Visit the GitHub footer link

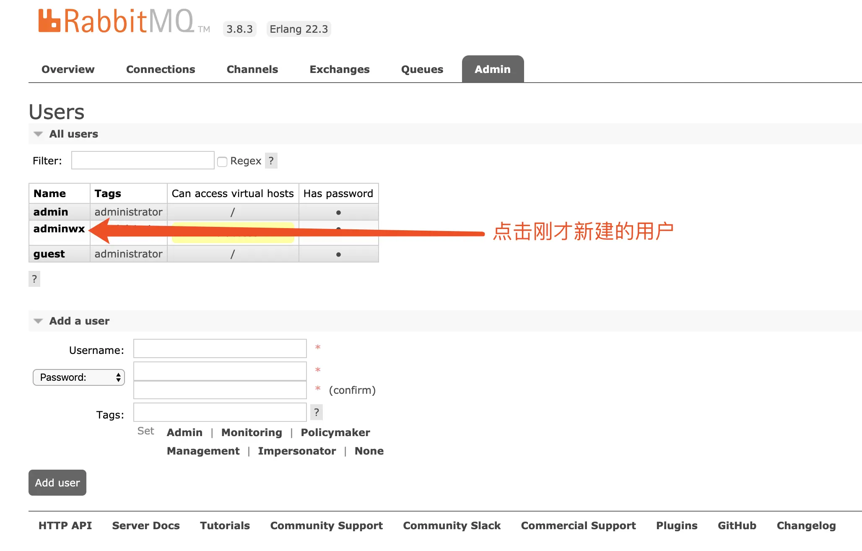[737, 525]
